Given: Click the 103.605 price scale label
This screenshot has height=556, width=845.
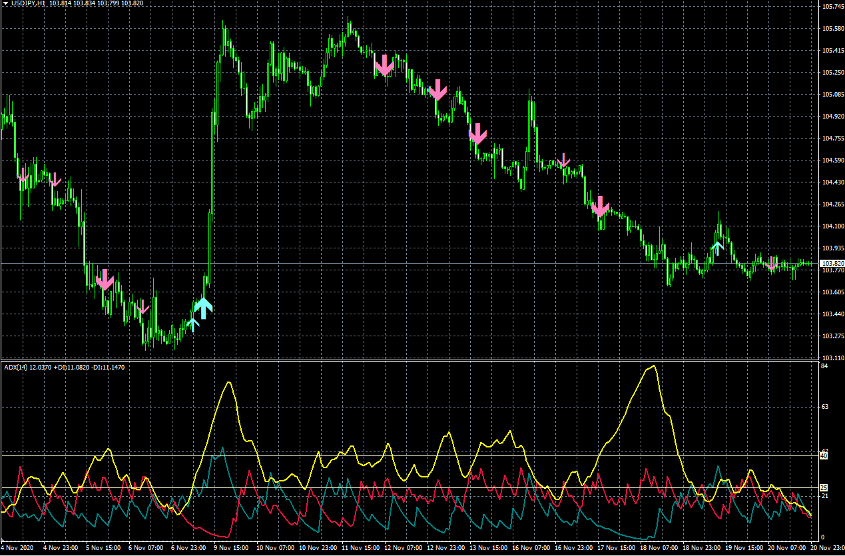Looking at the screenshot, I should pos(832,292).
